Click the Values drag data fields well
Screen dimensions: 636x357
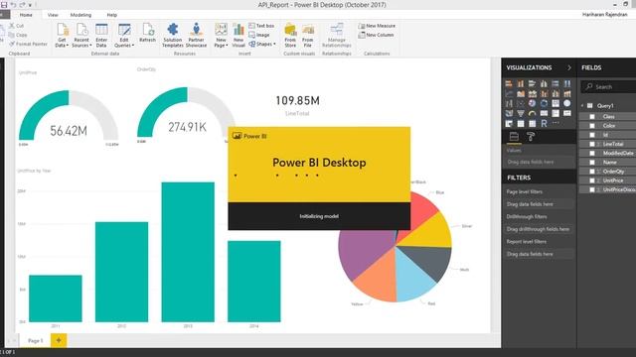tap(539, 162)
